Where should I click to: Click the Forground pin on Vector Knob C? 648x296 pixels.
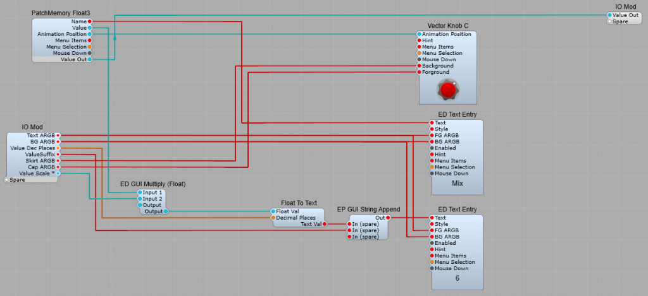[x=419, y=72]
